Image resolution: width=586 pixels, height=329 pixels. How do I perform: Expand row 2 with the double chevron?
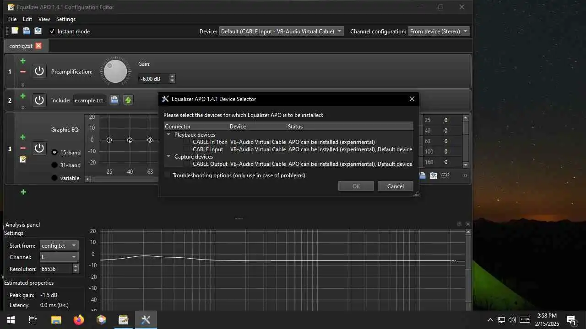point(23,108)
